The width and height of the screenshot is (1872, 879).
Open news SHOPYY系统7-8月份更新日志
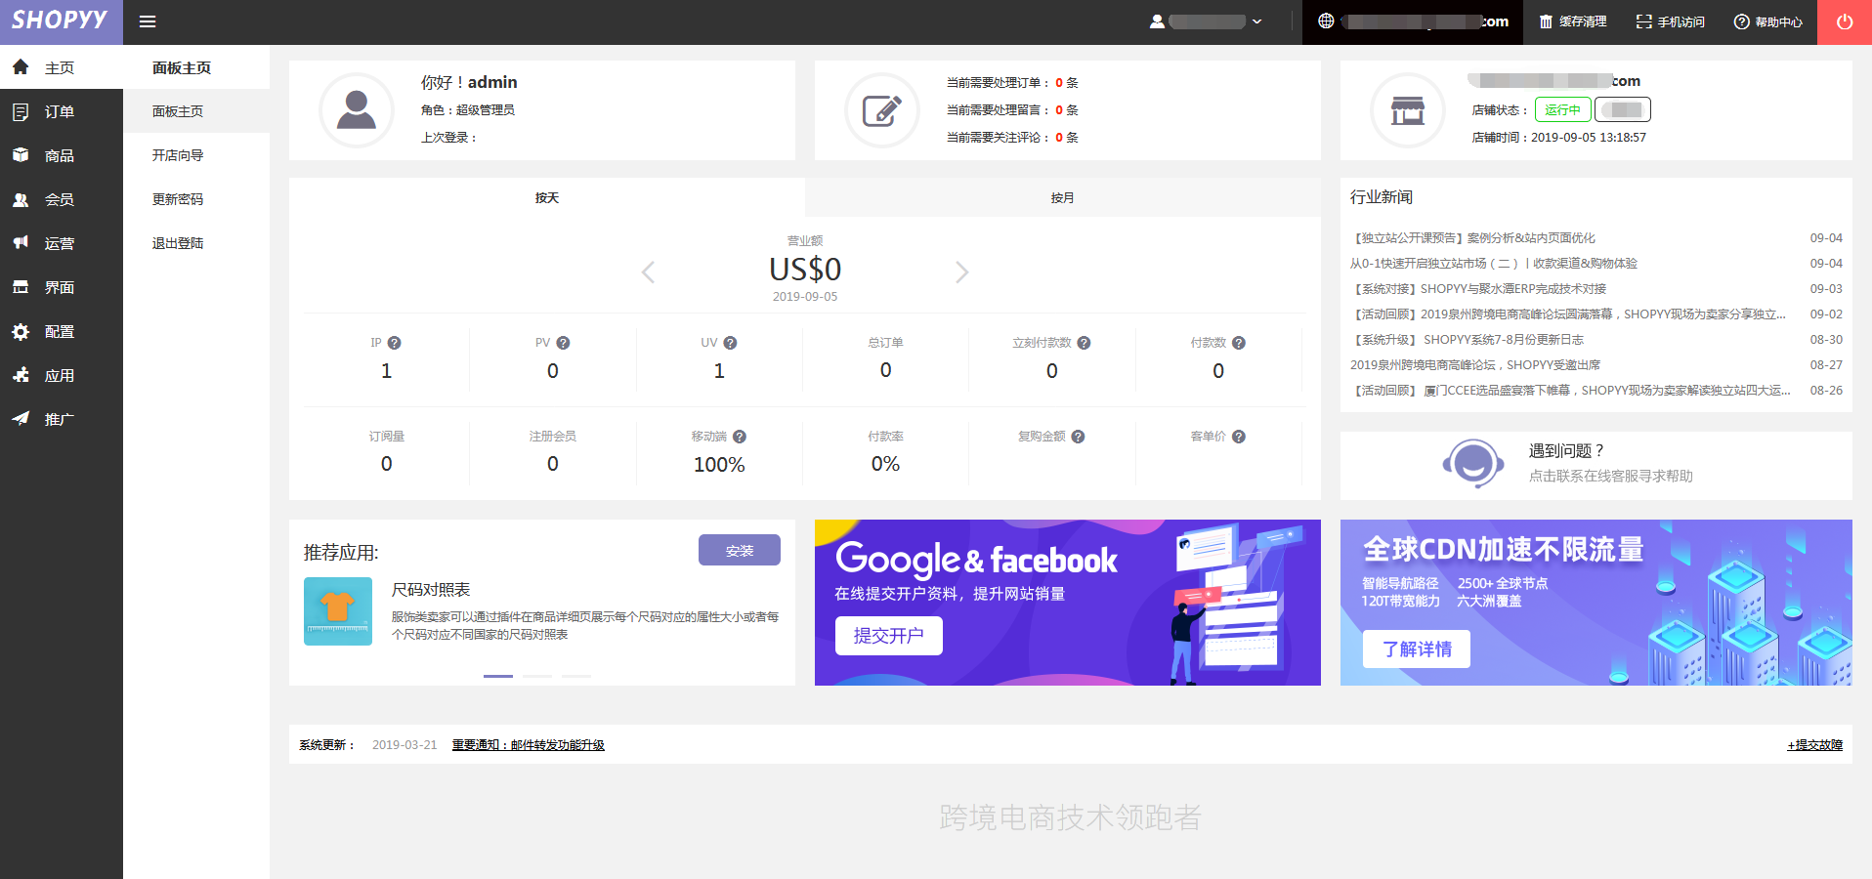pyautogui.click(x=1468, y=340)
